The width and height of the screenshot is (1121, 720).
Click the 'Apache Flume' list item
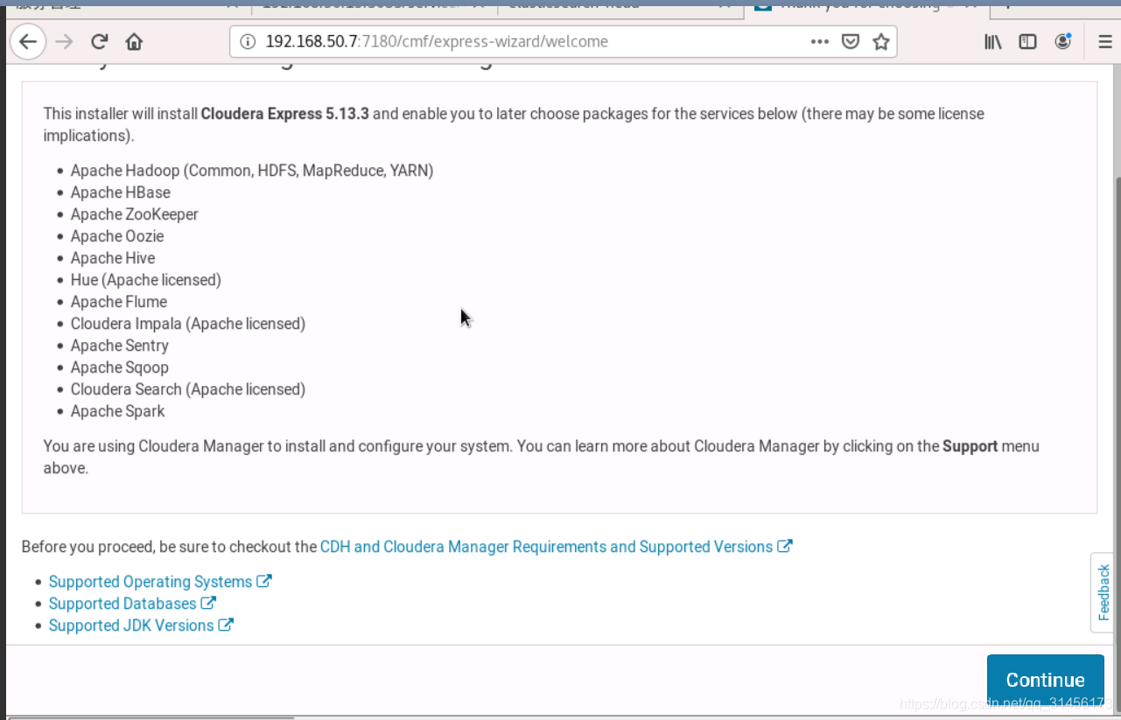point(119,302)
